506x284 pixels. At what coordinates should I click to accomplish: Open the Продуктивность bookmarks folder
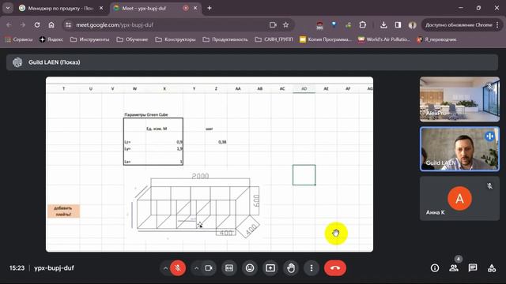click(x=225, y=39)
